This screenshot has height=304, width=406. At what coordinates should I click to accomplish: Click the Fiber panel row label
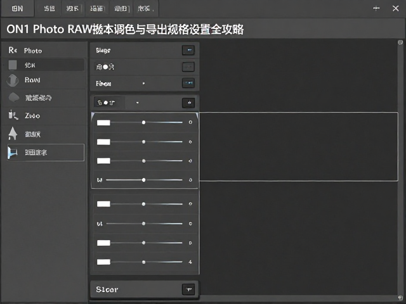pyautogui.click(x=103, y=84)
